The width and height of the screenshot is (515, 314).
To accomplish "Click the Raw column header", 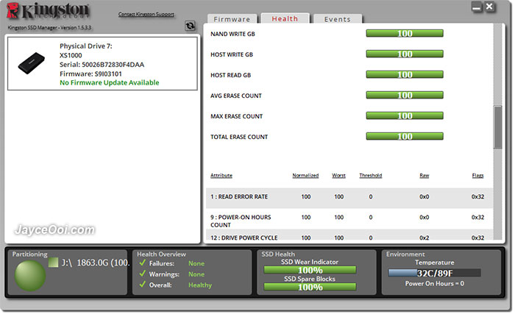I will tap(424, 176).
